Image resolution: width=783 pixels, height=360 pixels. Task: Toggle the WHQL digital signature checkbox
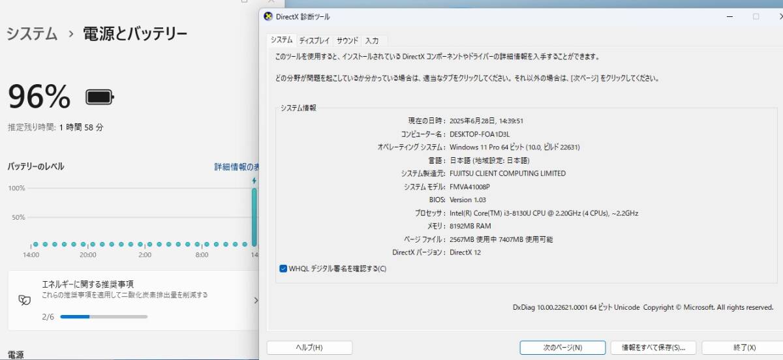(283, 268)
